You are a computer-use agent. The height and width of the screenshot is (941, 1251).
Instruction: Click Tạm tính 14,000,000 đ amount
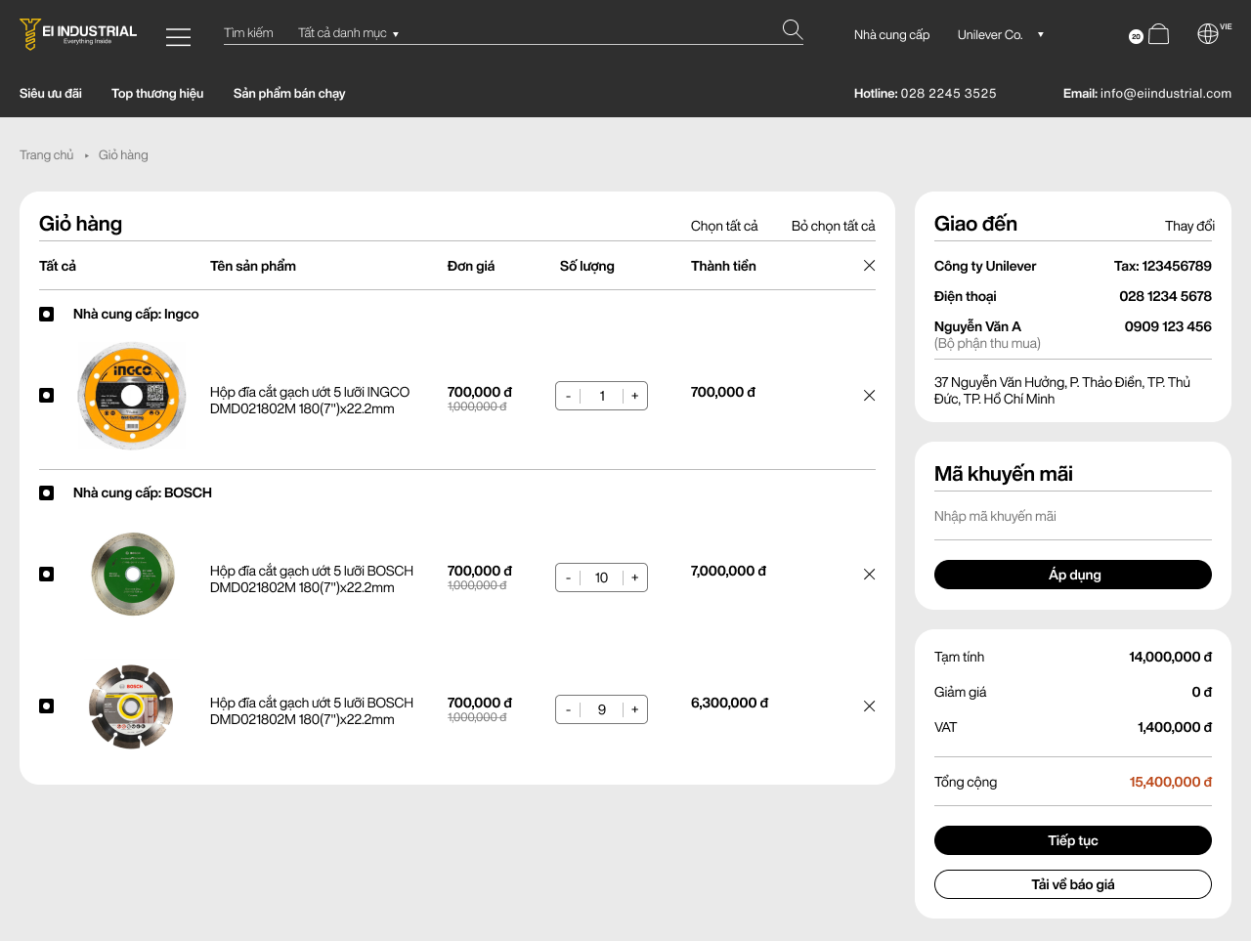tap(1171, 657)
